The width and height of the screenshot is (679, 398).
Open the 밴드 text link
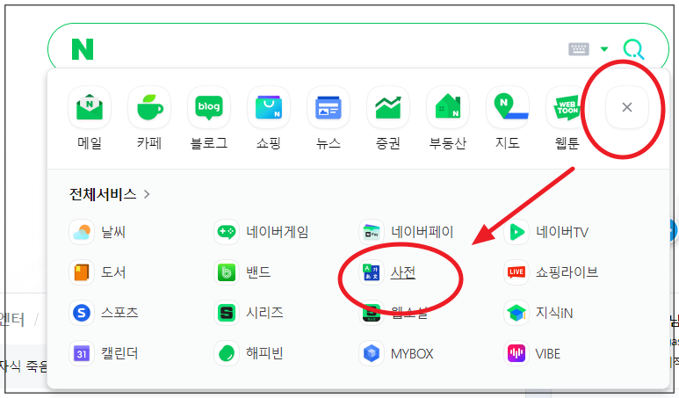tap(258, 272)
